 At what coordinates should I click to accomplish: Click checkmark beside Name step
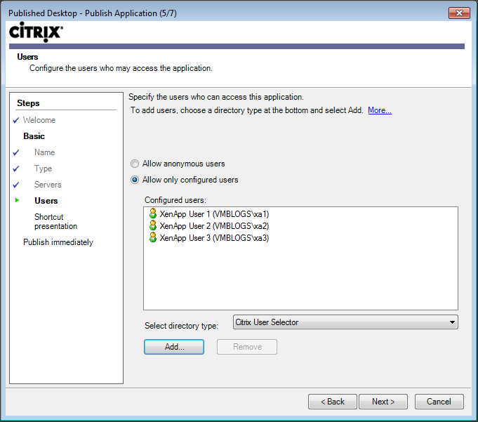[16, 152]
